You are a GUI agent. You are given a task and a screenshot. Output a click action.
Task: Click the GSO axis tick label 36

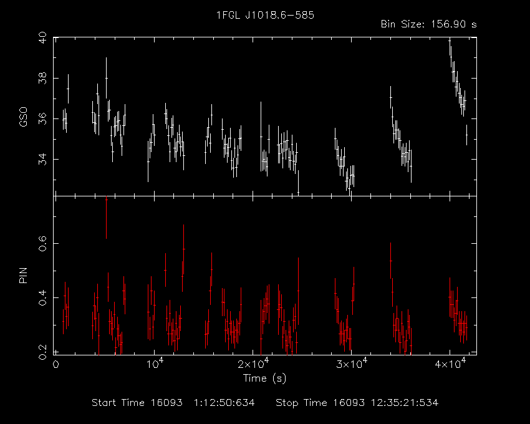coord(43,118)
